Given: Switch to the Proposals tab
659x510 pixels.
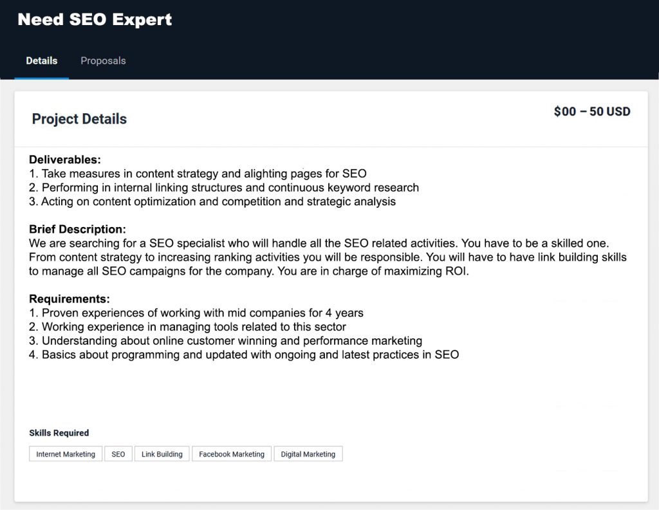Looking at the screenshot, I should (x=103, y=60).
